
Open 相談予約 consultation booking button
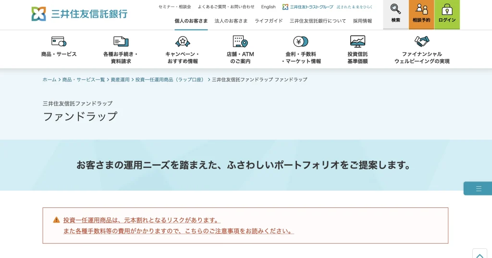pos(421,14)
